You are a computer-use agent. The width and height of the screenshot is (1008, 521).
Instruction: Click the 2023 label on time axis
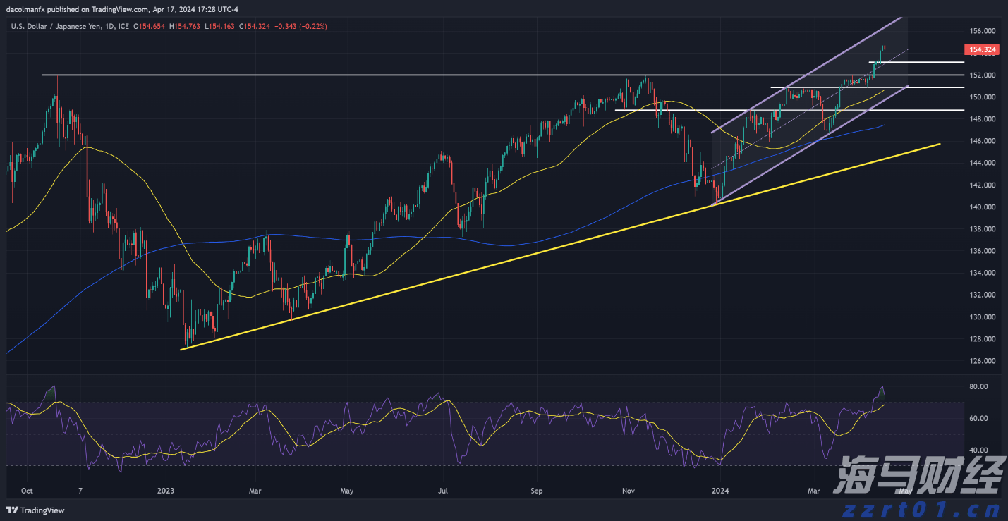[x=165, y=491]
